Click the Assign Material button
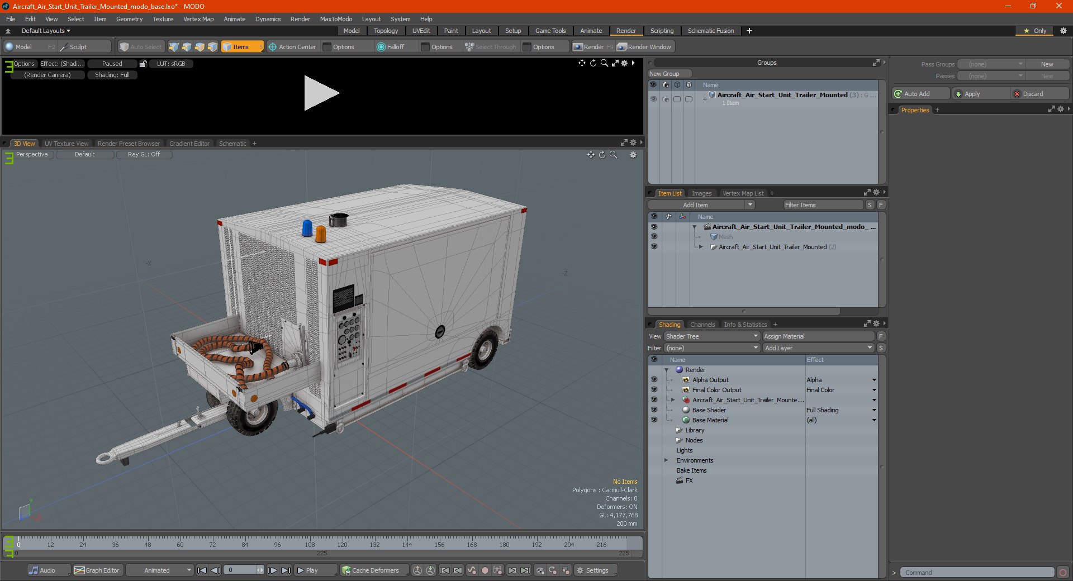1073x581 pixels. [818, 336]
